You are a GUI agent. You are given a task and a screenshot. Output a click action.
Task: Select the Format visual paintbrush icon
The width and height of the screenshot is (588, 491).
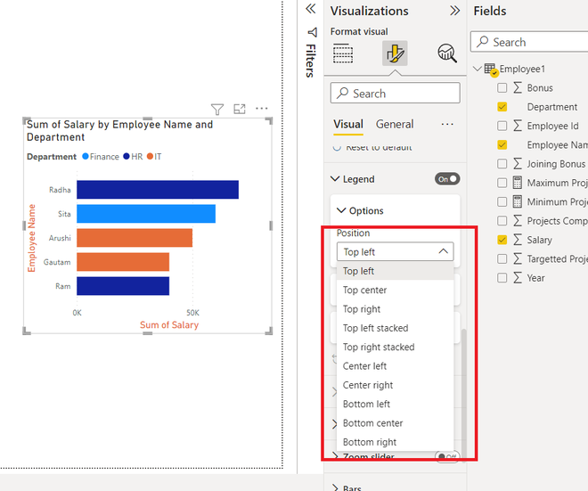point(395,53)
